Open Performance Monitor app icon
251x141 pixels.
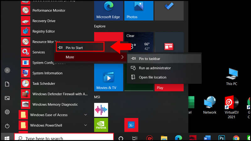(x=25, y=10)
